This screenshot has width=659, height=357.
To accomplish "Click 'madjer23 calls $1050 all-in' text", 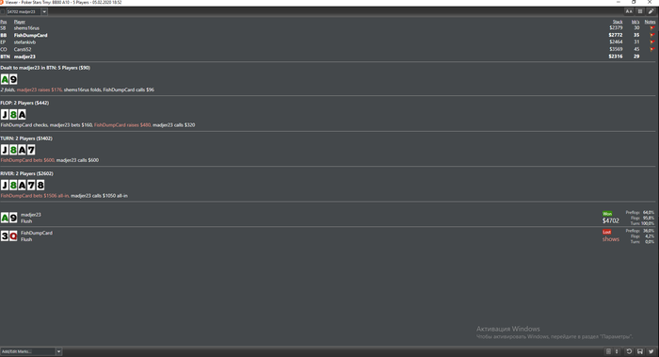I will pyautogui.click(x=99, y=196).
